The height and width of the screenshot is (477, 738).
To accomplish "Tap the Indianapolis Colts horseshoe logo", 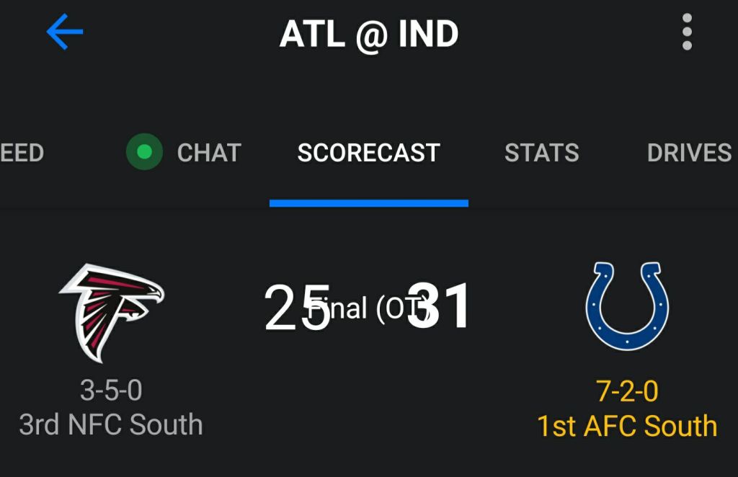I will tap(627, 306).
